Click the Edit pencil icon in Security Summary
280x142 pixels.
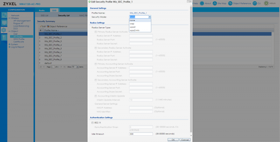(x=41, y=26)
